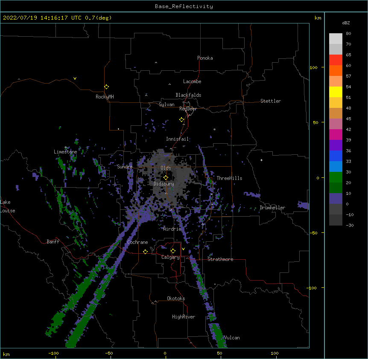The height and width of the screenshot is (359, 368).
Task: Click the HighRiver label
Action: pos(184,317)
